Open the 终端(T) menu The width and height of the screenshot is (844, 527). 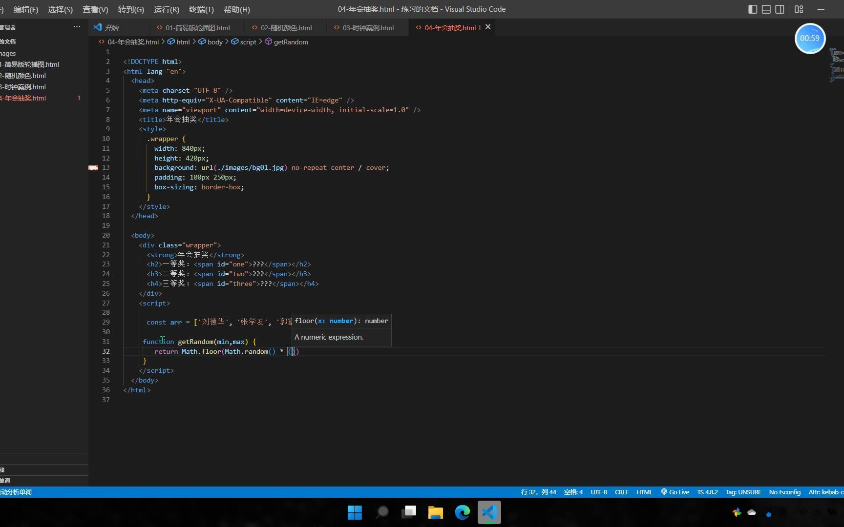click(201, 9)
